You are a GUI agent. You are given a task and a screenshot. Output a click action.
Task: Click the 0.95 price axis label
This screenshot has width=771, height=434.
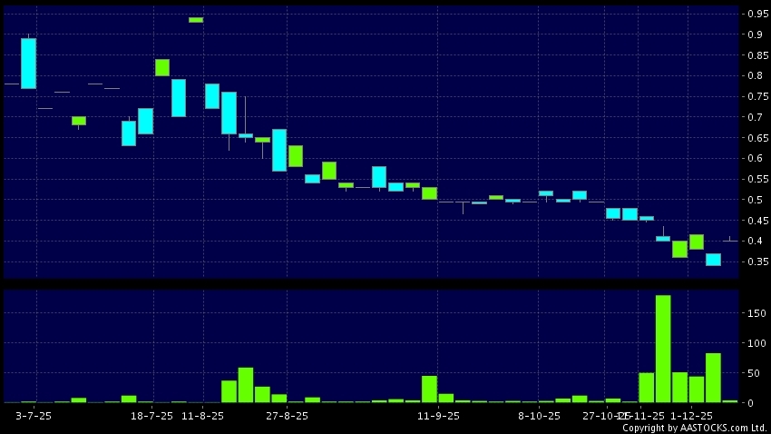coord(757,15)
